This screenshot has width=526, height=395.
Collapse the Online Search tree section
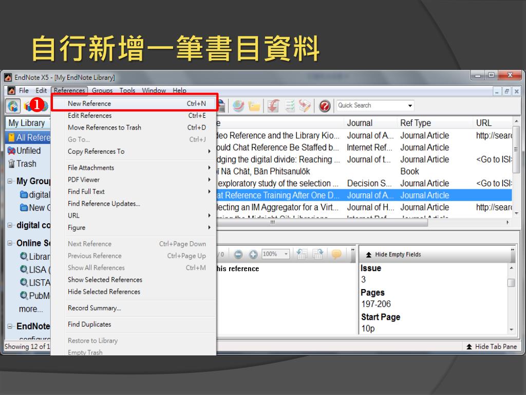(x=10, y=243)
